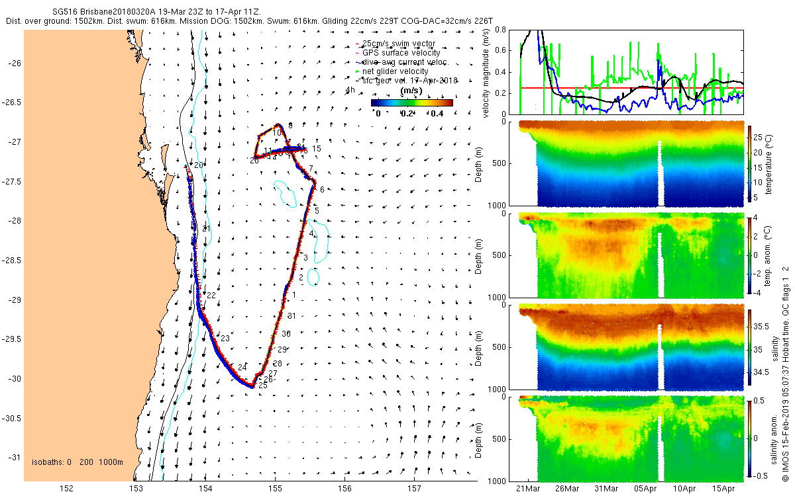795x496 pixels.
Task: Click the salinity anomaly depth-section plot
Action: tap(631, 438)
